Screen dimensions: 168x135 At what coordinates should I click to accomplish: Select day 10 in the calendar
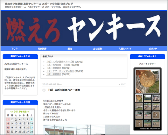click(x=16, y=123)
